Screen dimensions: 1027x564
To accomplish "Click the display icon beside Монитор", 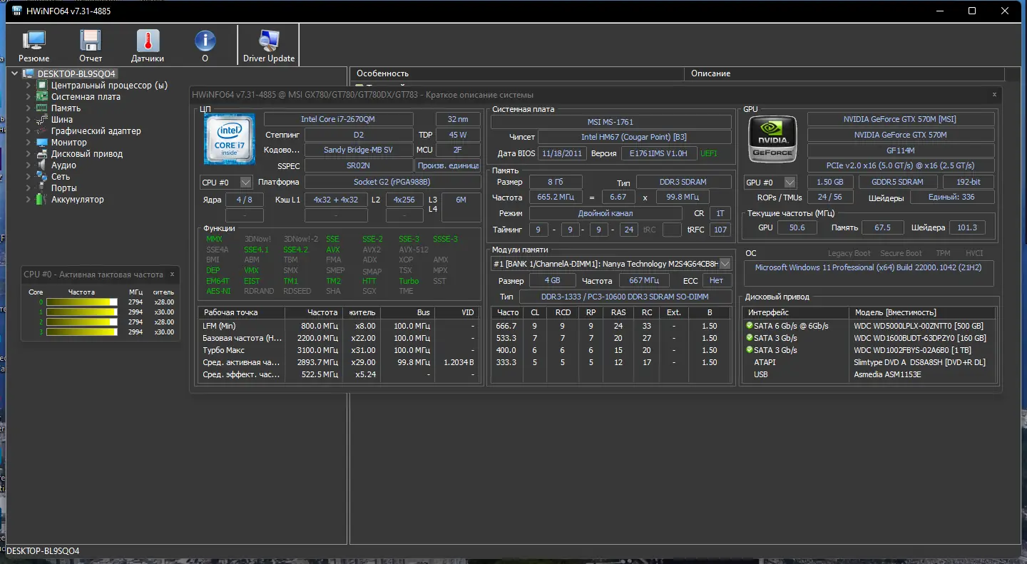I will 42,142.
